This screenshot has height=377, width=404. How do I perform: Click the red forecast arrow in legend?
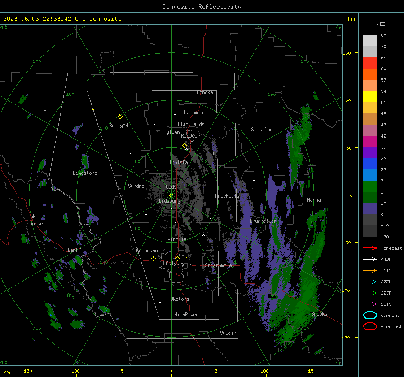tap(370, 248)
